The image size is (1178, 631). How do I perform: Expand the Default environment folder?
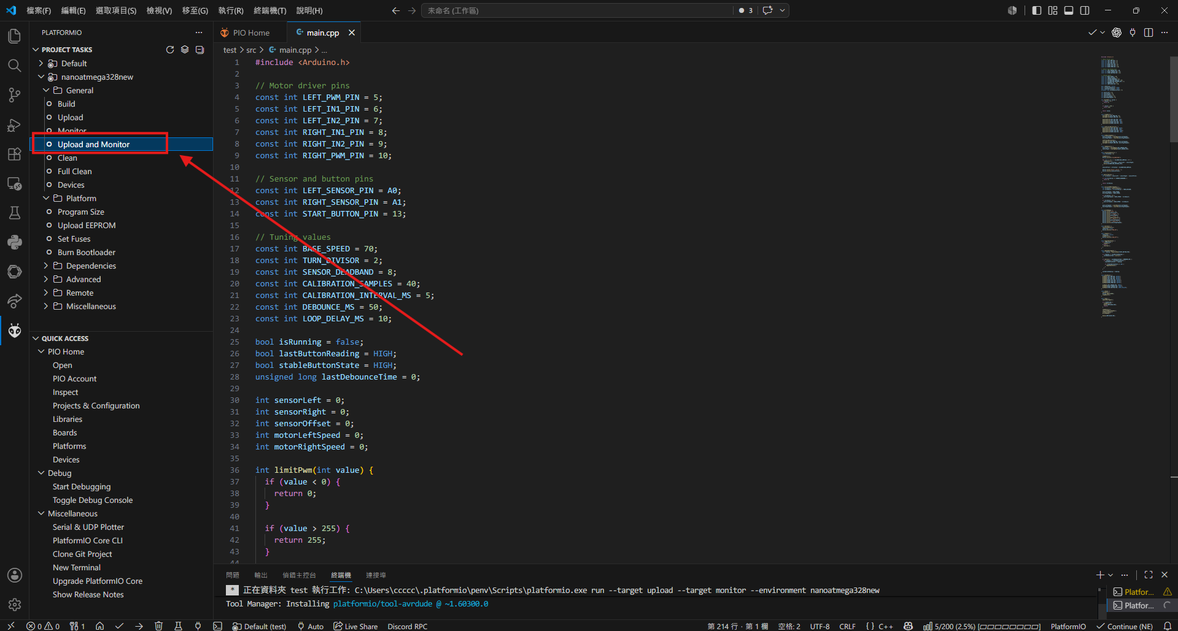[41, 63]
